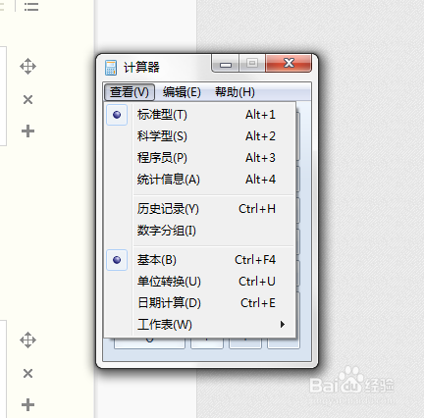Screen dimensions: 424x418
Task: Click the lower move arrows icon
Action: pos(27,340)
